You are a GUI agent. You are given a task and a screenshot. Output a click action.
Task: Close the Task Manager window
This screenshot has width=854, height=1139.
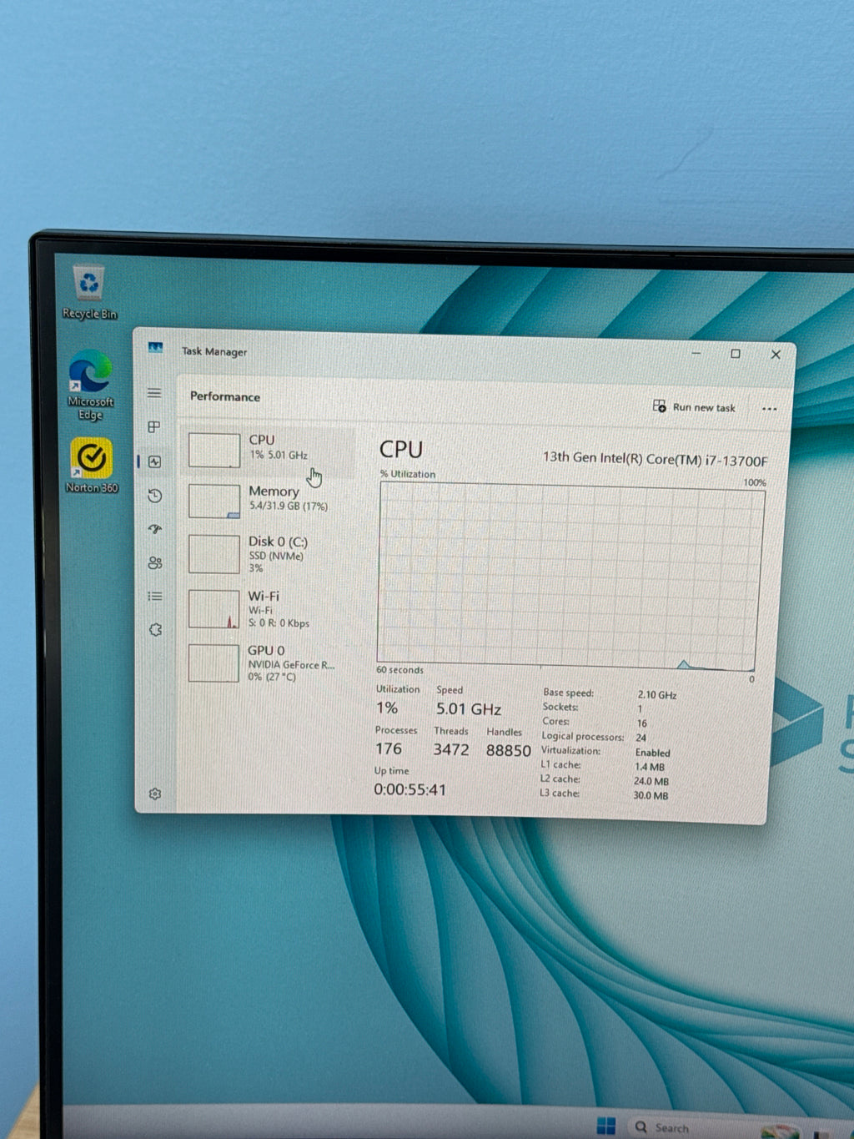(x=776, y=355)
